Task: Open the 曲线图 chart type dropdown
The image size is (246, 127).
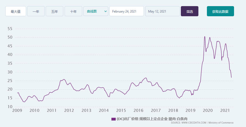Action: click(x=95, y=11)
